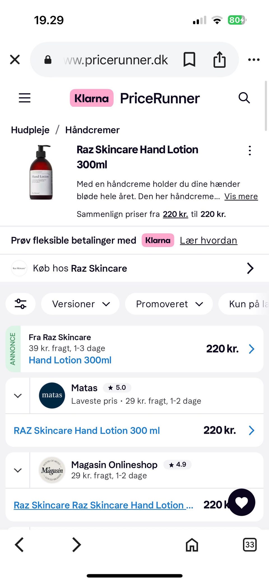Go to browser home page

(x=192, y=545)
